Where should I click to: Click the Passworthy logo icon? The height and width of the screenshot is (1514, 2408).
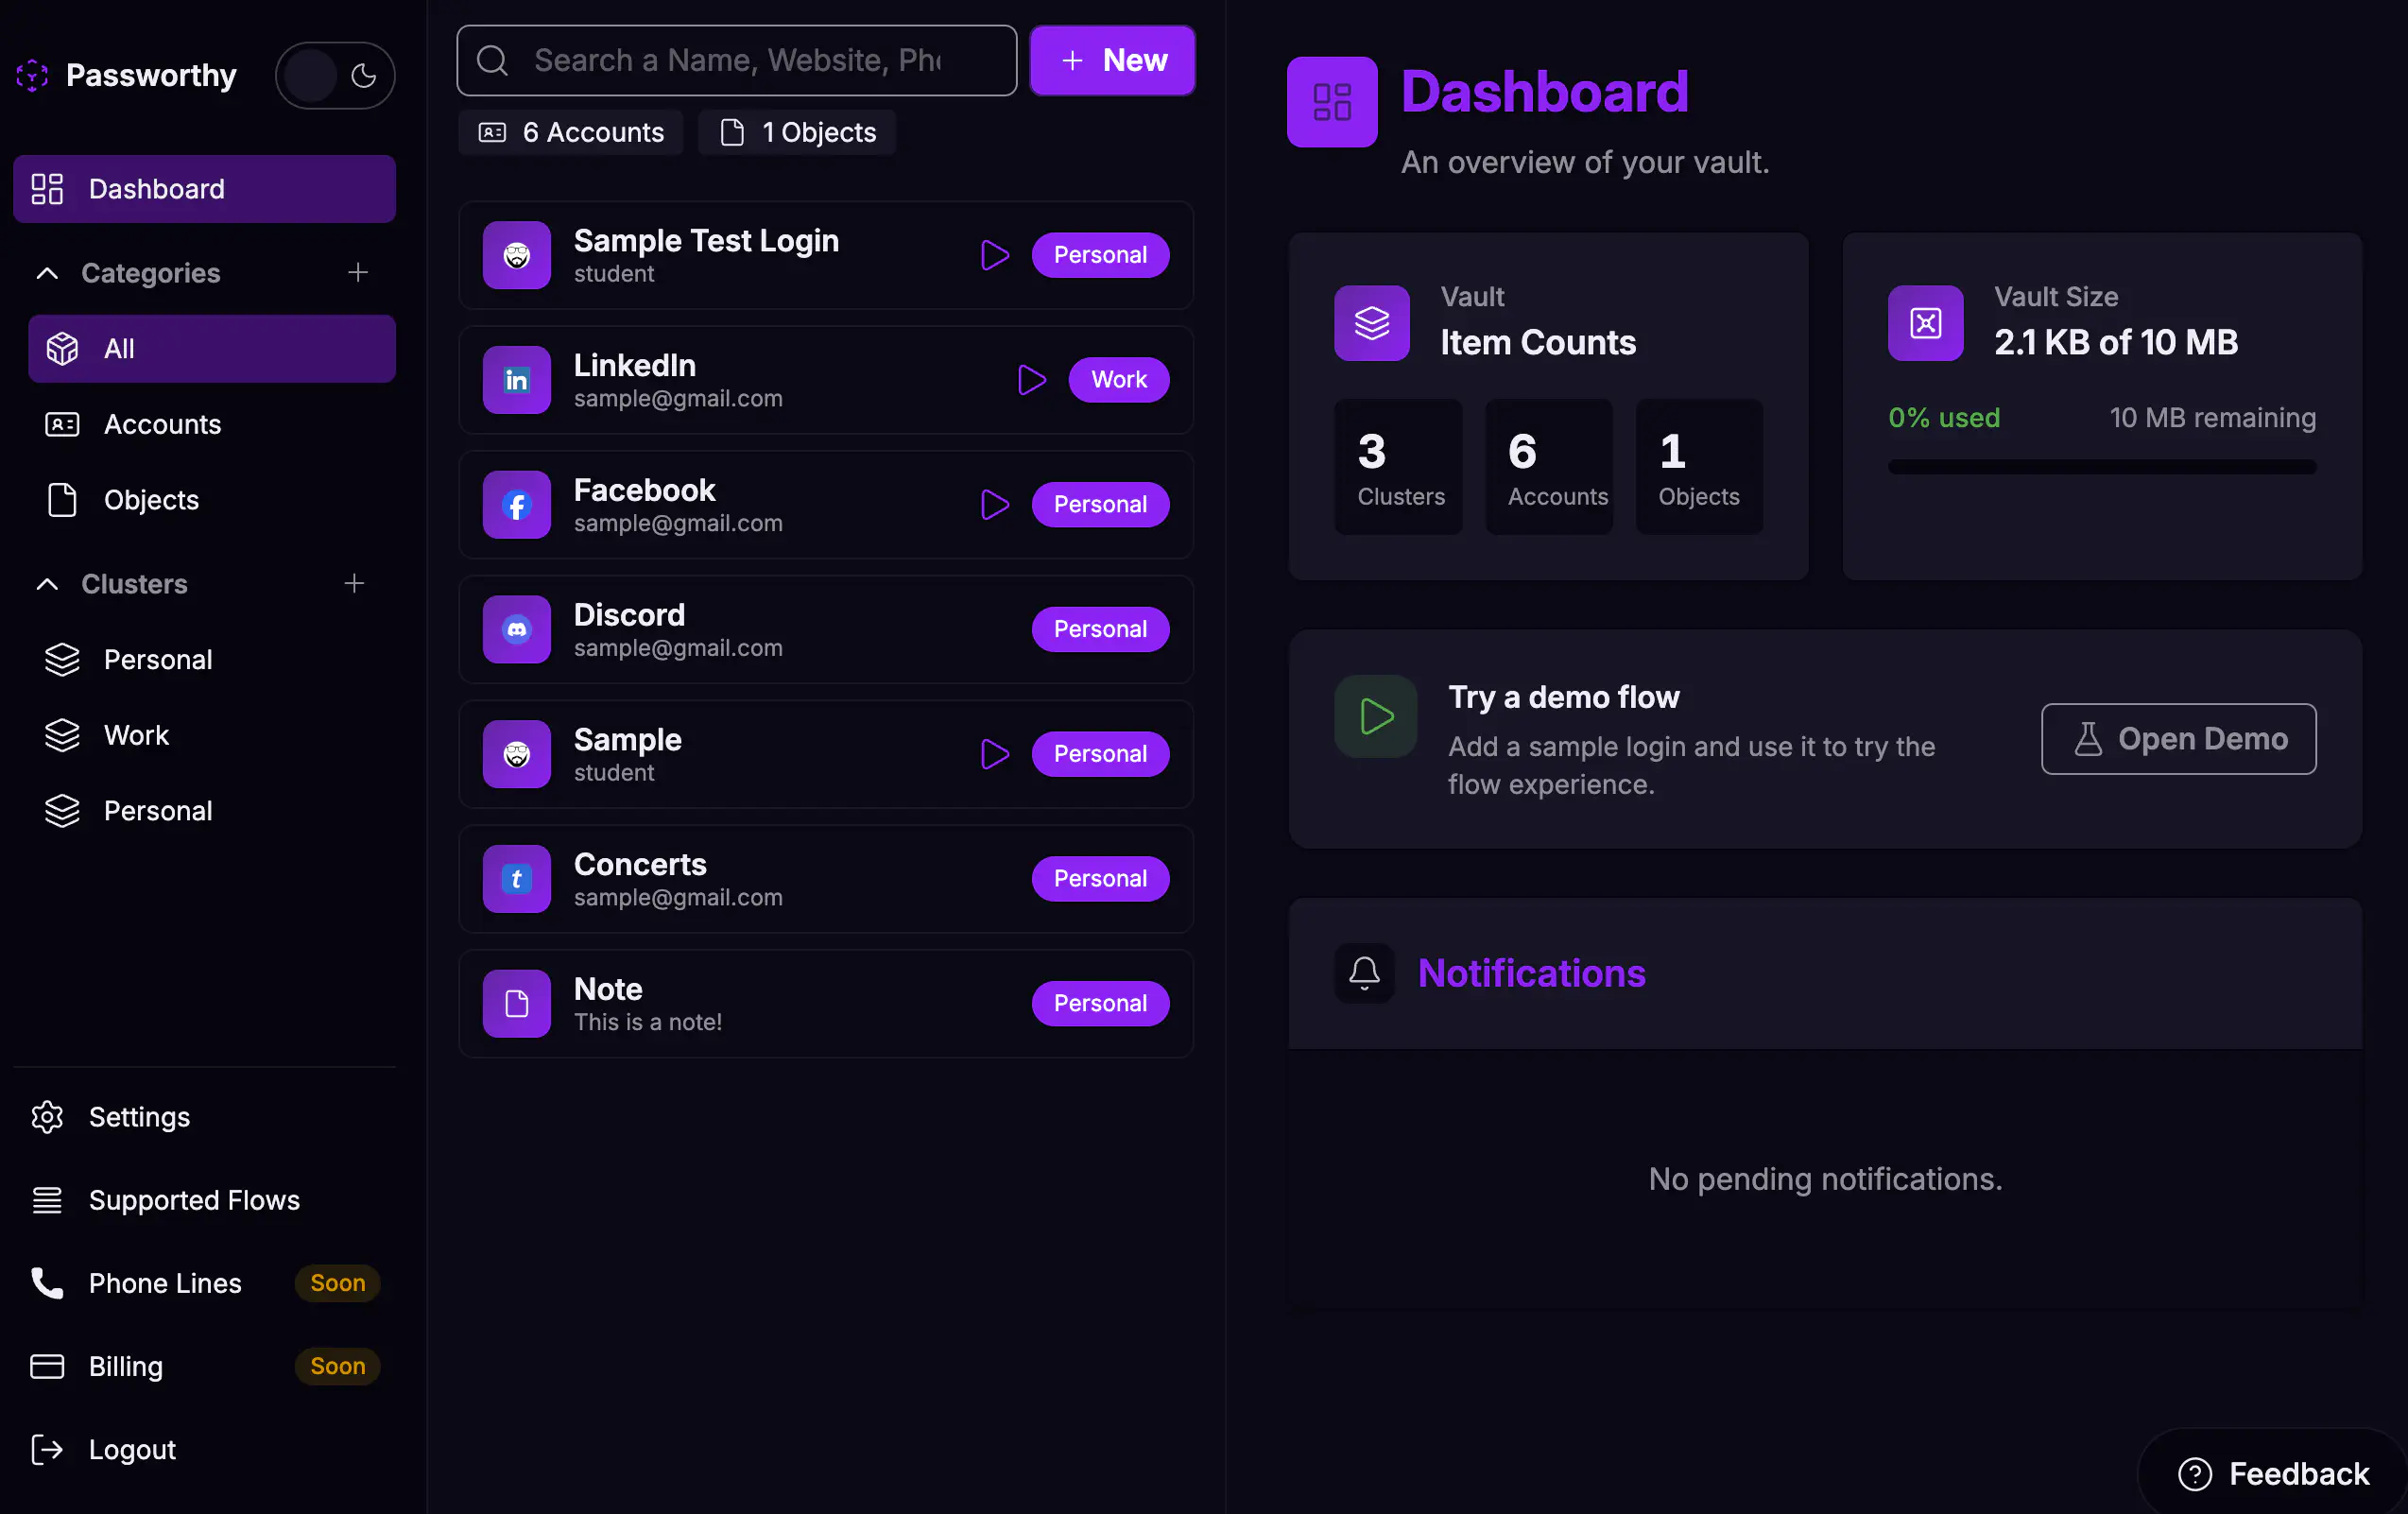click(x=32, y=75)
